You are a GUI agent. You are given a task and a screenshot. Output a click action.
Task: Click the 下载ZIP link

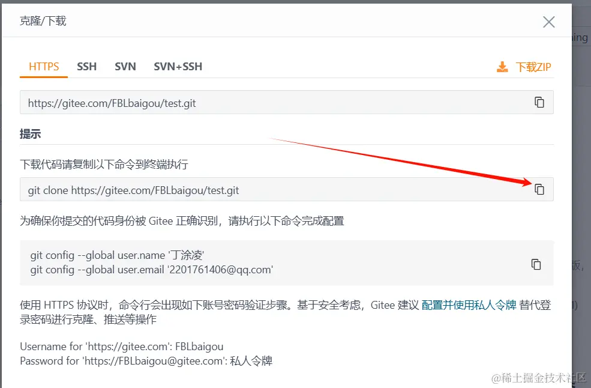[x=533, y=67]
